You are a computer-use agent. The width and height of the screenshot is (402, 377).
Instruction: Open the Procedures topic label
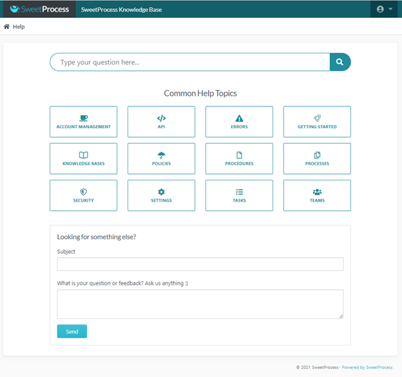[239, 164]
